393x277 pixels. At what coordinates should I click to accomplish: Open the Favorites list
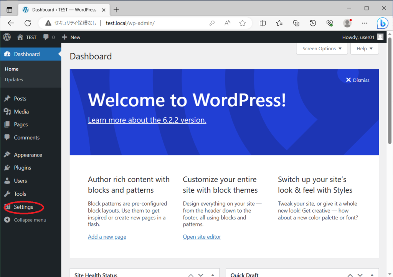(279, 23)
